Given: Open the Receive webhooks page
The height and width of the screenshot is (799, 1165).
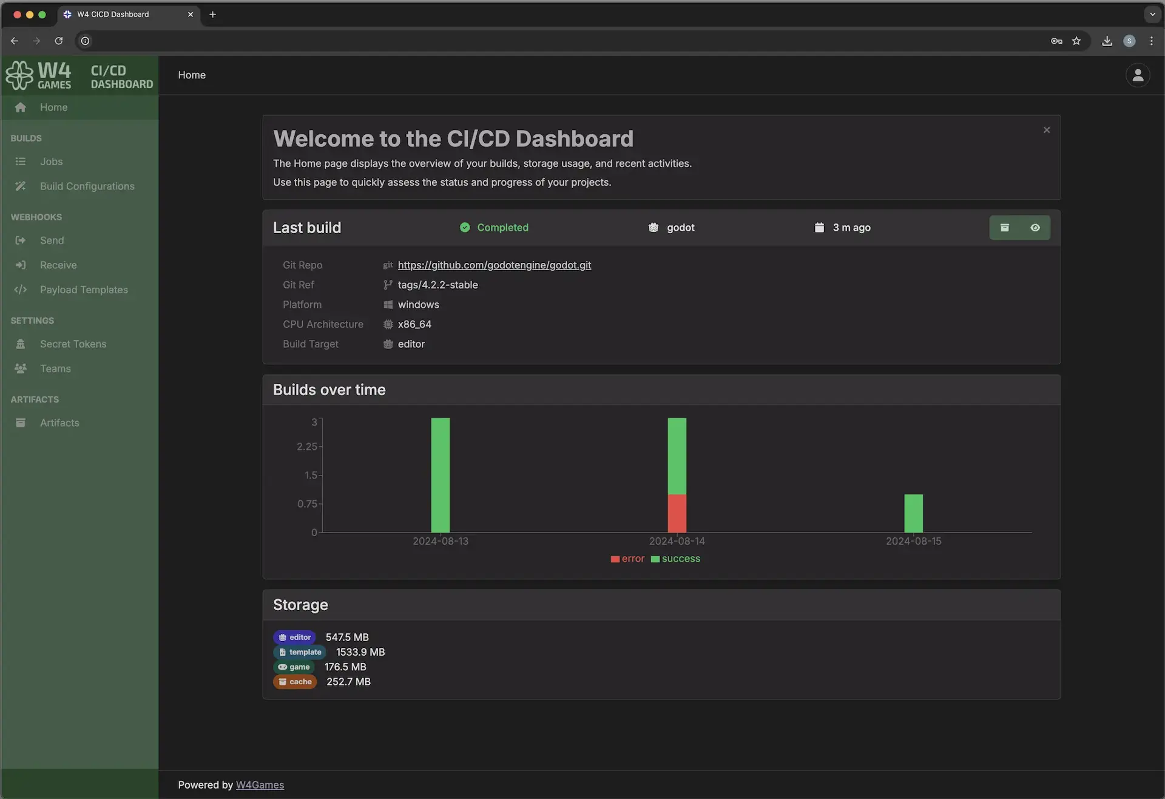Looking at the screenshot, I should [x=58, y=265].
